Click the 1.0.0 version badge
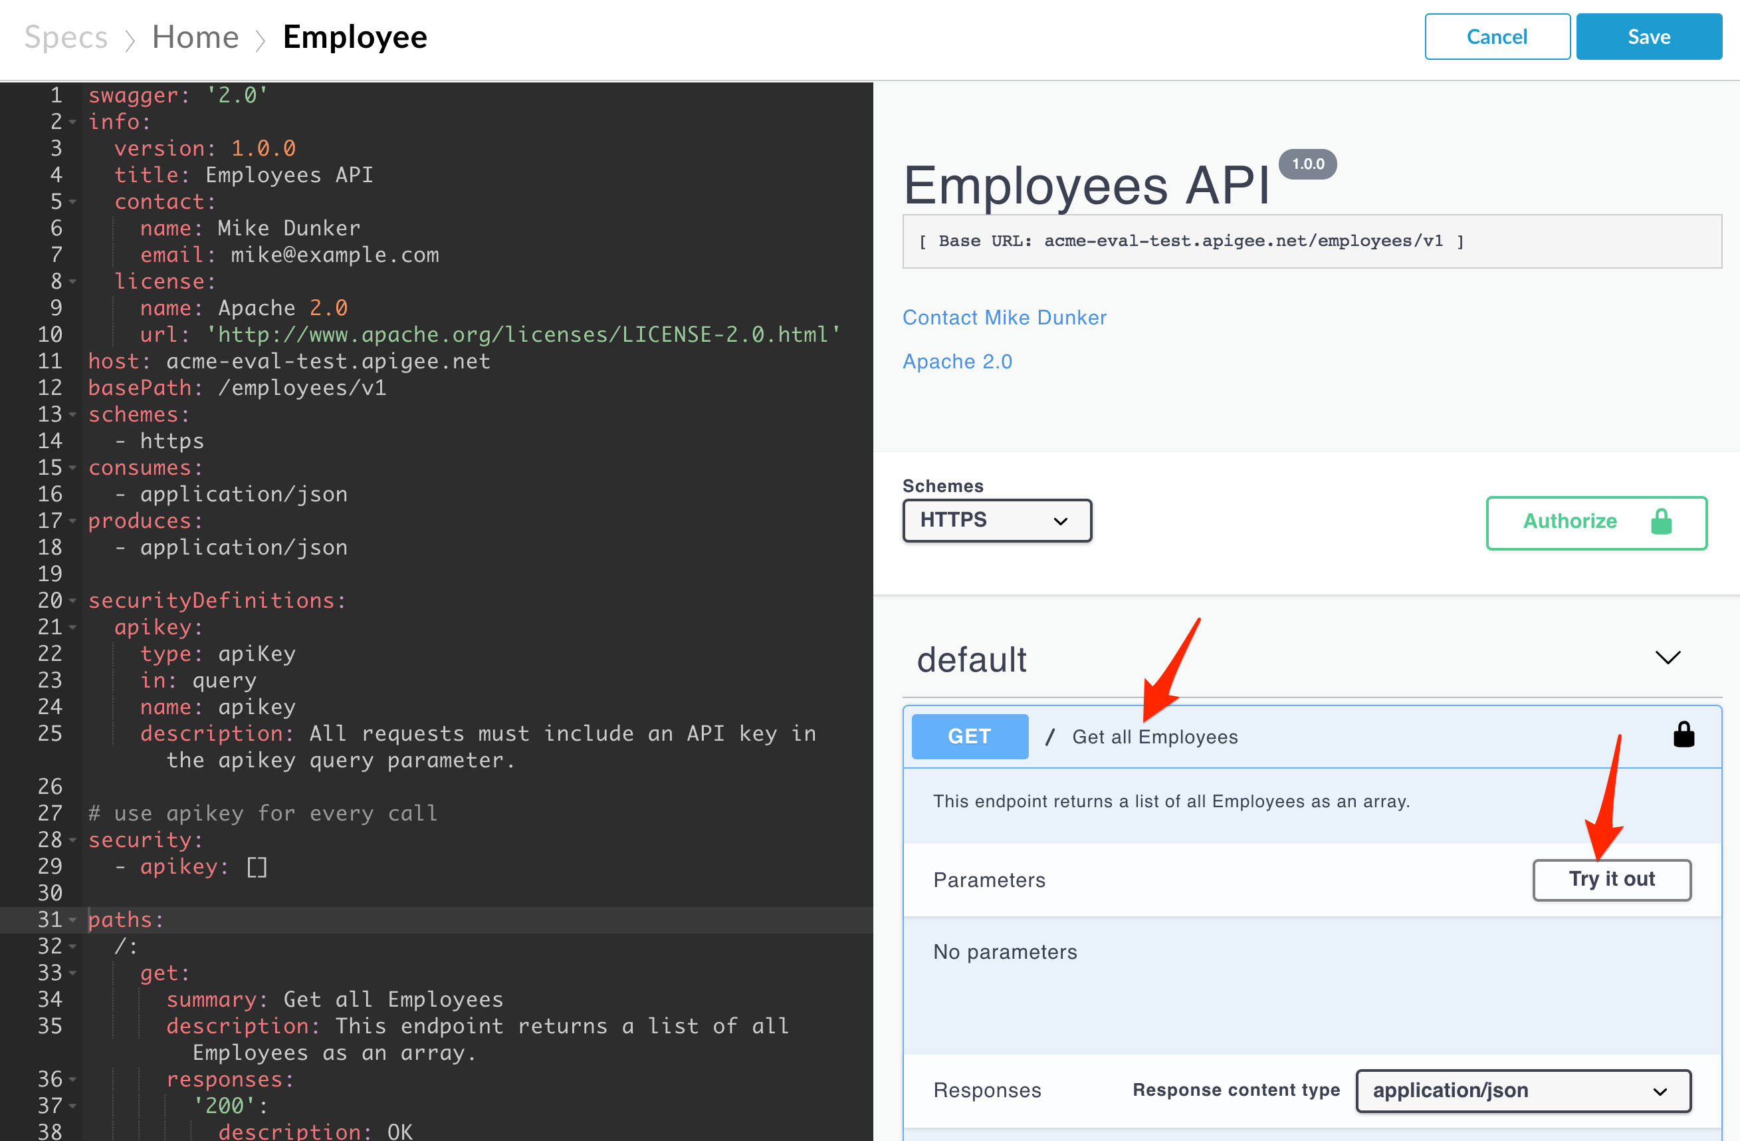 point(1307,164)
